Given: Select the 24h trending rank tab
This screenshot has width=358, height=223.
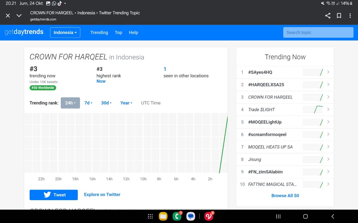Looking at the screenshot, I should (70, 103).
